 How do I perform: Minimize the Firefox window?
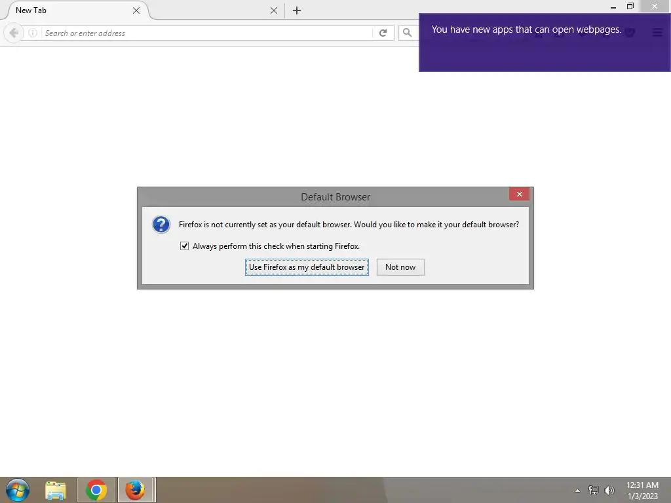click(613, 7)
